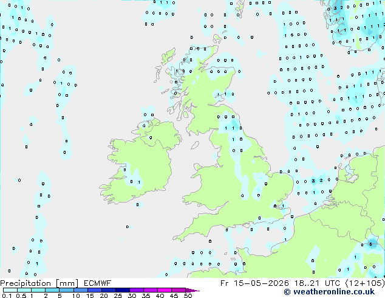Click the '0.1' legend scale label
Screen dimensions: 385x298
tap(7, 296)
